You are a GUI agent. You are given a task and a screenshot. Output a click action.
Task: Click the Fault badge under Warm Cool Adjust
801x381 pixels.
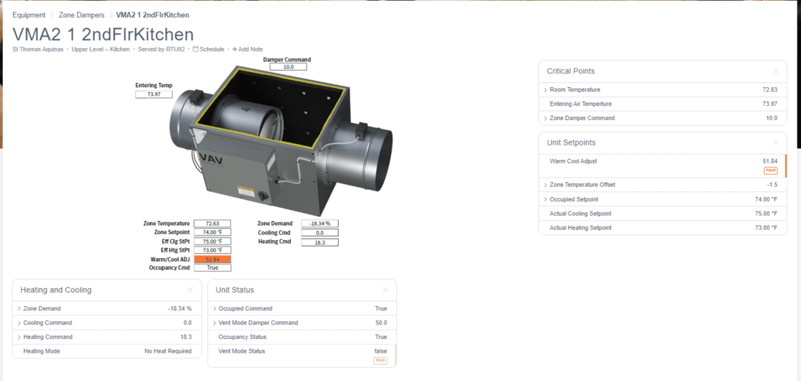tap(770, 170)
